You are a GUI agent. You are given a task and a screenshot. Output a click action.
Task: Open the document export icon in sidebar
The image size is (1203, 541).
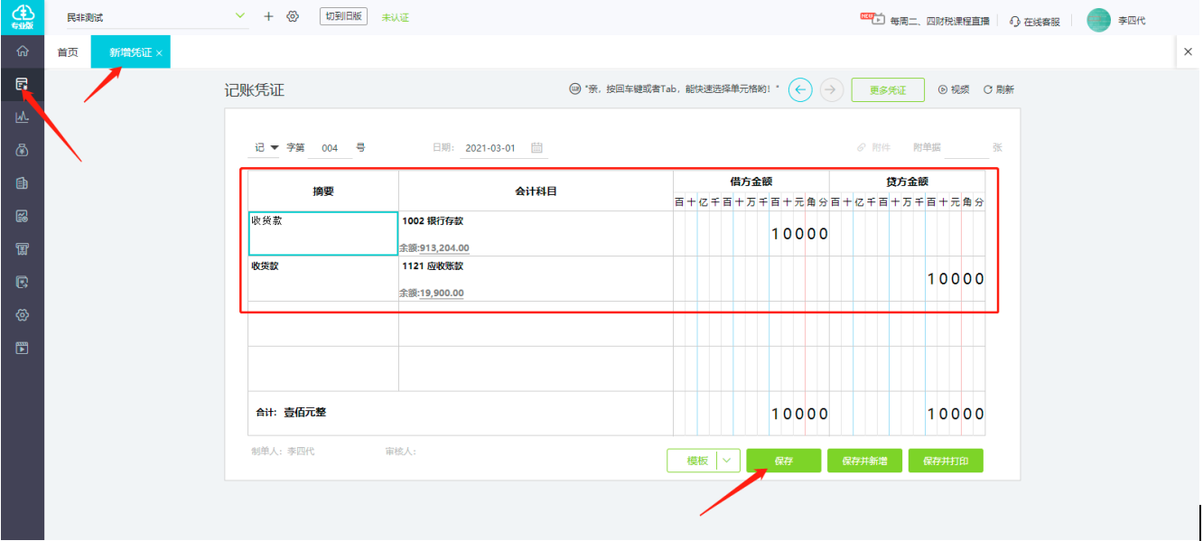point(23,282)
